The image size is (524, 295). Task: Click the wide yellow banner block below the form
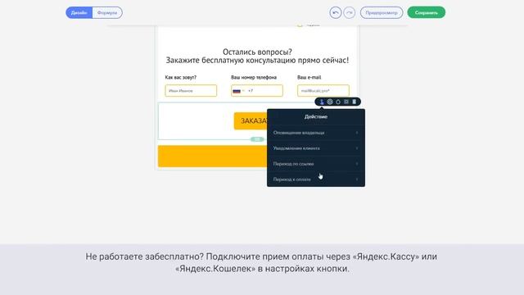click(x=213, y=157)
